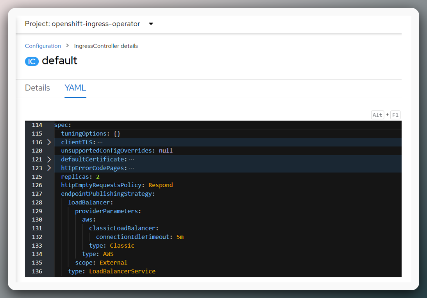Click the folded ellipsis after httpErrorCodePages

coord(132,168)
